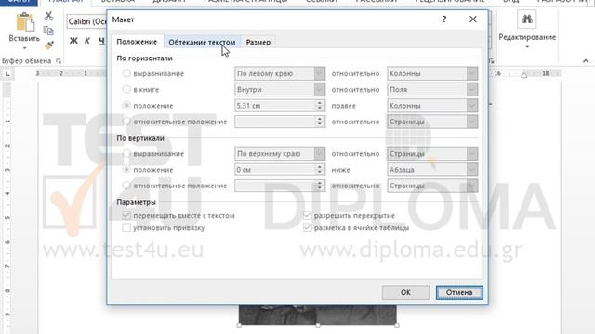This screenshot has height=334, width=595.
Task: Expand the Вставить paste options arrow
Action: coord(24,48)
